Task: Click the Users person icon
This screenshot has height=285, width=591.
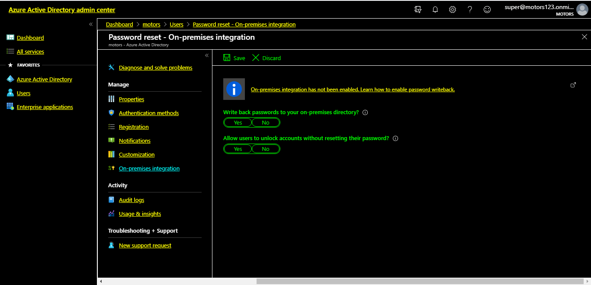Action: click(x=10, y=93)
